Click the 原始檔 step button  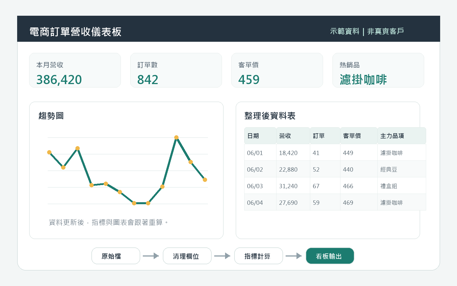116,256
